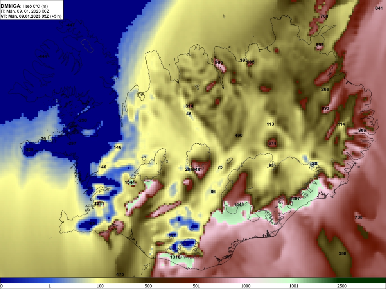The width and height of the screenshot is (386, 289).
Task: Click the 114 label on the map
Action: 341,124
